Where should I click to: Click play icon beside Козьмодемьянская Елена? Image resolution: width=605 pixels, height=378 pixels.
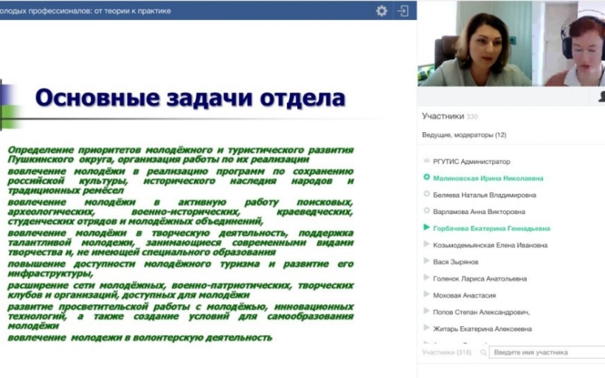[x=426, y=244]
